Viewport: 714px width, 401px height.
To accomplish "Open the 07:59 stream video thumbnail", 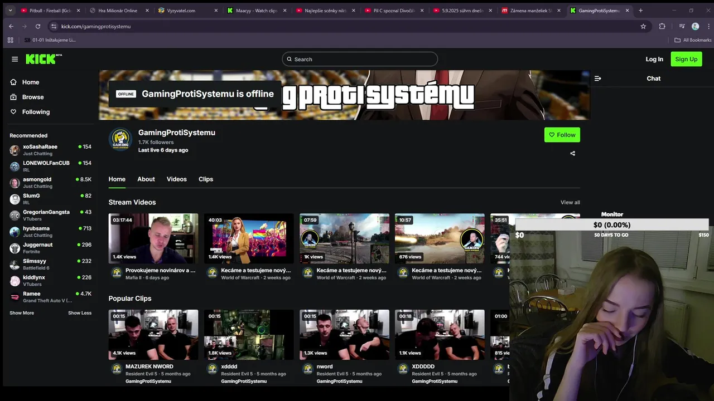I will (x=344, y=238).
